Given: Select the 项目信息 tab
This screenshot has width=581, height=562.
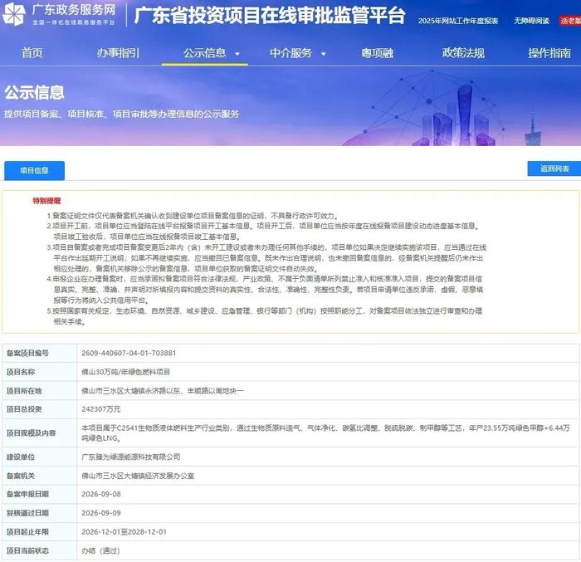Looking at the screenshot, I should point(35,170).
